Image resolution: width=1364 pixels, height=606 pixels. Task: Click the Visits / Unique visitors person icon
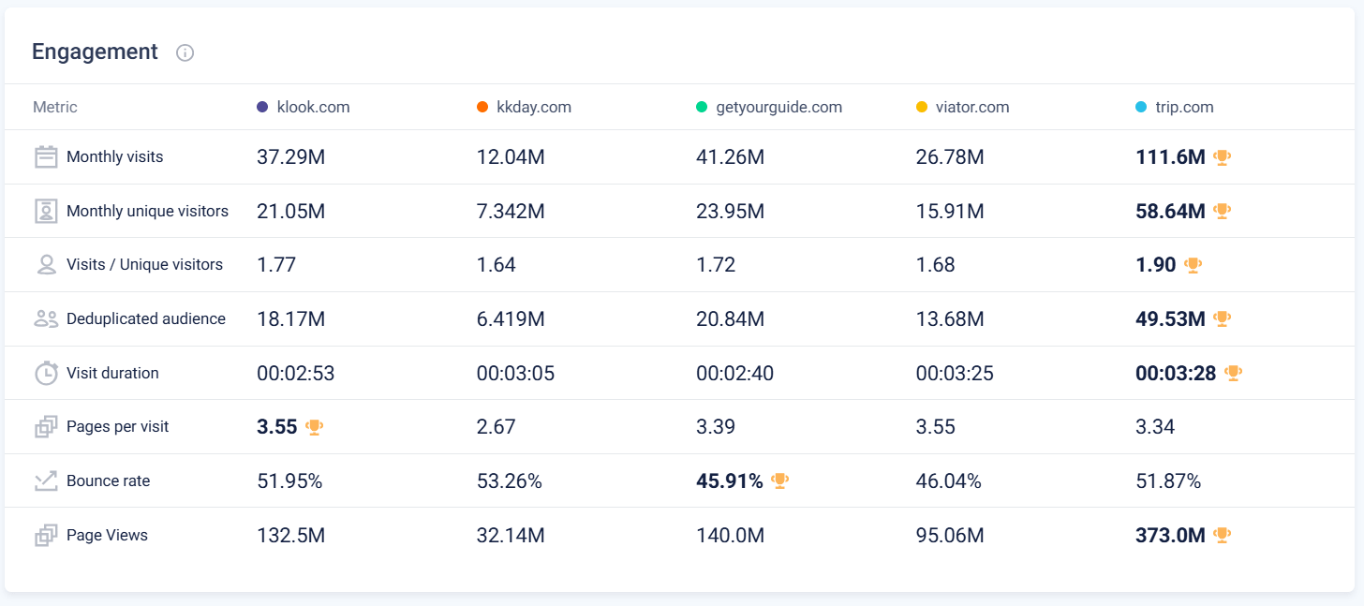click(x=46, y=264)
